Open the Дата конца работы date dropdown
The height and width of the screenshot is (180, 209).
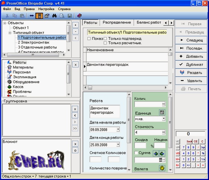coord(118,144)
